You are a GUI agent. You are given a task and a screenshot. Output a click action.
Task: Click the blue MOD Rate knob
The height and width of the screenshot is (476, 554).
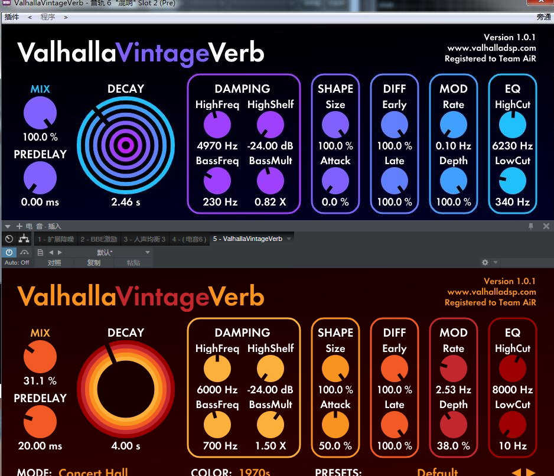point(454,125)
